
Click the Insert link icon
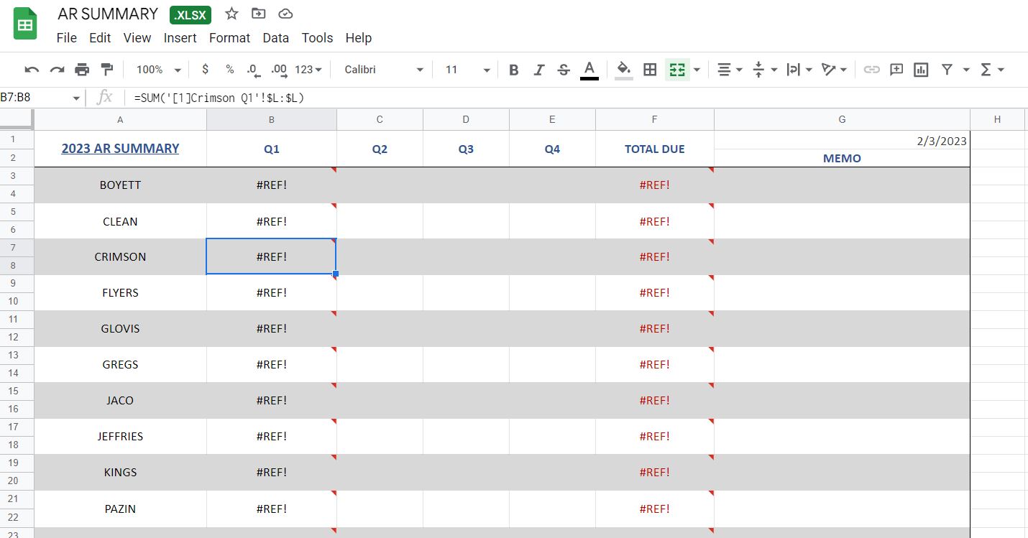[873, 69]
